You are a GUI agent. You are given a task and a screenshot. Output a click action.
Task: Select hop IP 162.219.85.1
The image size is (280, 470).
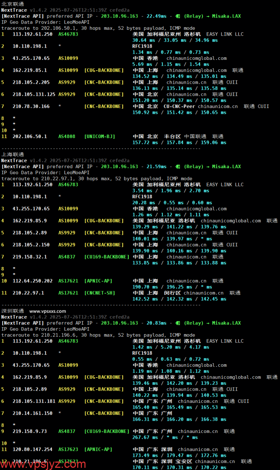[x=30, y=70]
